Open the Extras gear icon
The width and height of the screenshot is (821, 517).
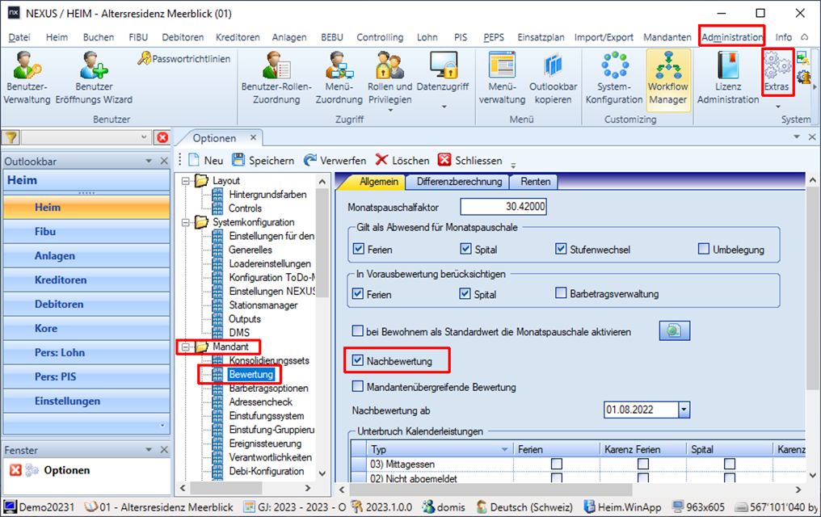pos(777,65)
